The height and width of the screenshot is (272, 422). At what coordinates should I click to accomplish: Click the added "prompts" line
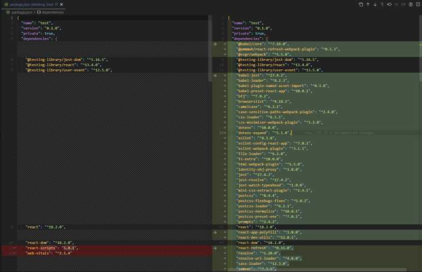tap(257, 222)
